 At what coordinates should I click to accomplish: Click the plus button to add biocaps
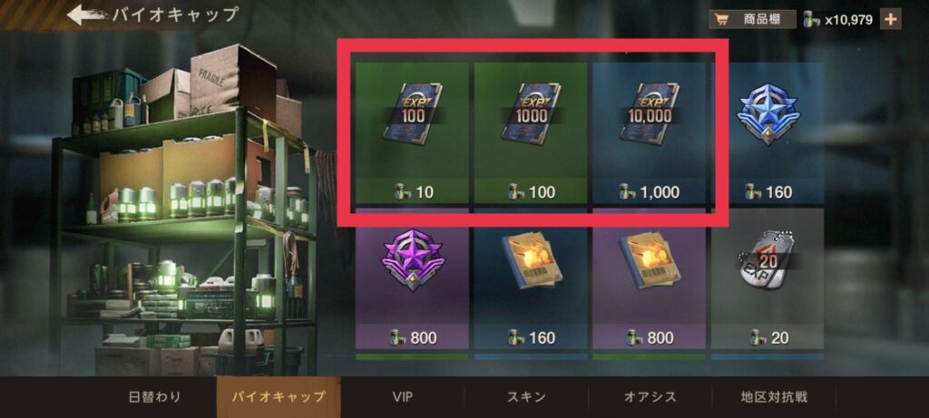(x=891, y=20)
